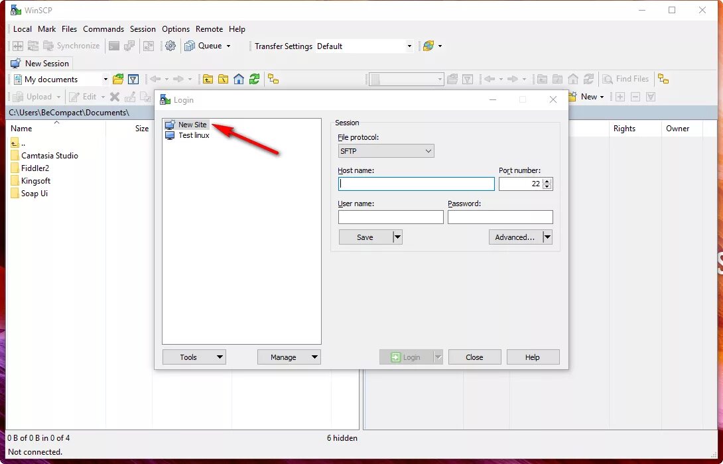
Task: Click the Unselect Files minus icon
Action: click(635, 97)
